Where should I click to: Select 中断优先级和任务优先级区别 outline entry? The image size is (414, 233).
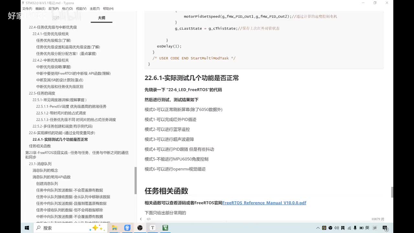pos(60,87)
